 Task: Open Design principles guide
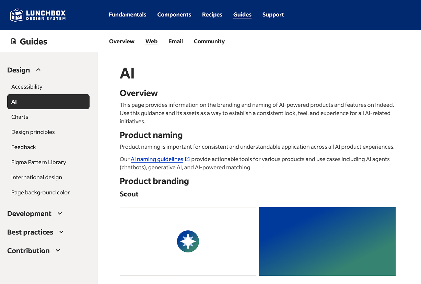[48, 132]
